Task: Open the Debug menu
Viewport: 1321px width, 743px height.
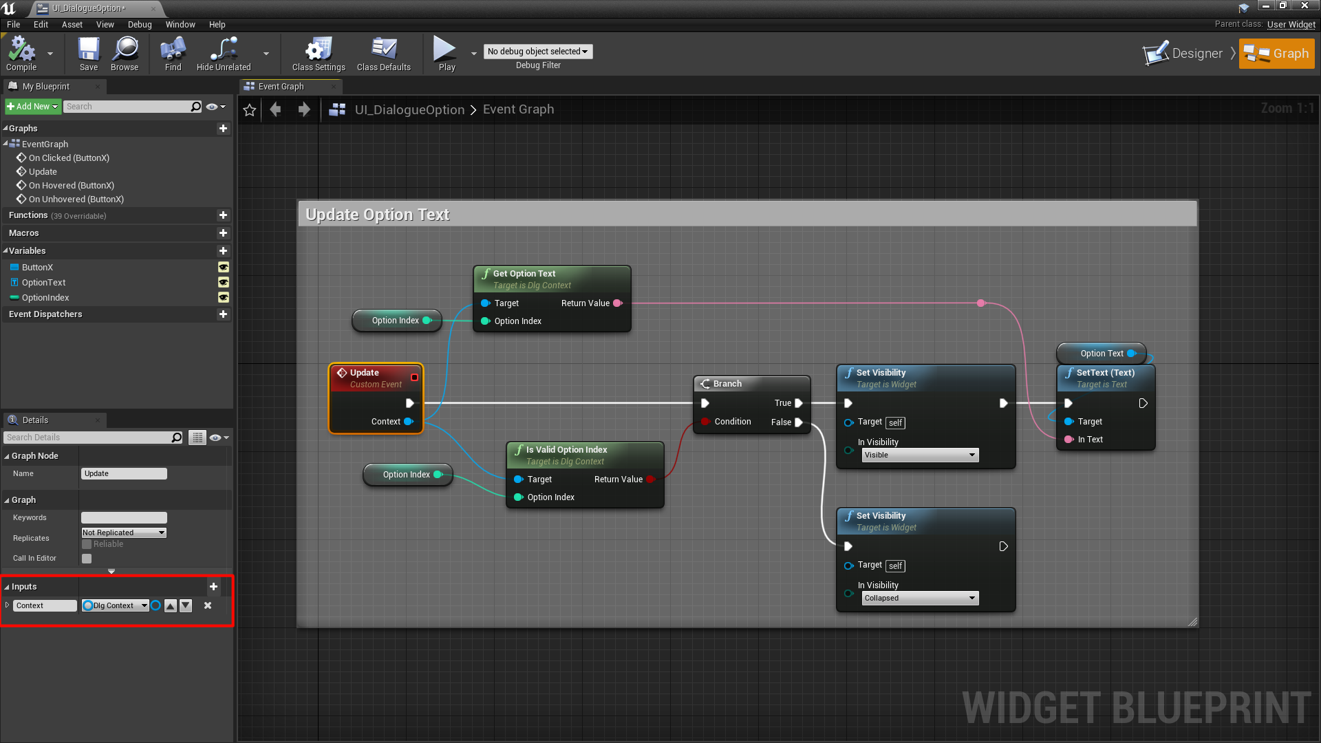Action: click(140, 25)
